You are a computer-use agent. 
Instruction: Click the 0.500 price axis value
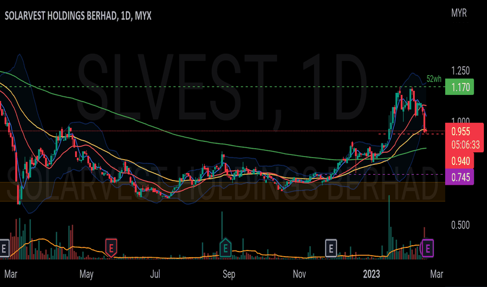point(460,225)
